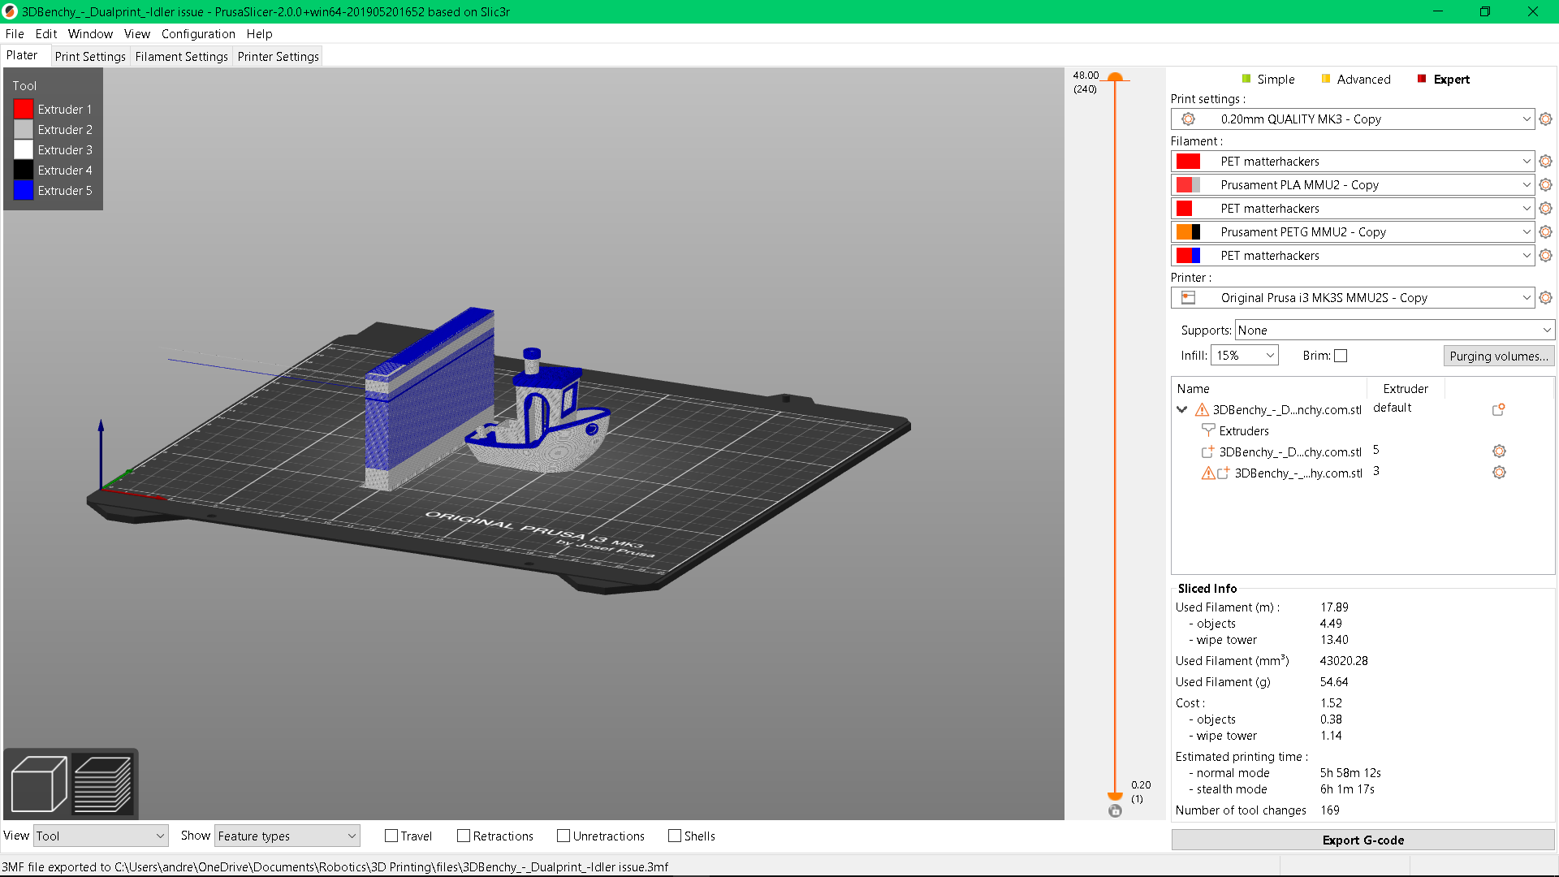This screenshot has height=877, width=1559.
Task: Show Travel moves in the preview
Action: click(391, 836)
